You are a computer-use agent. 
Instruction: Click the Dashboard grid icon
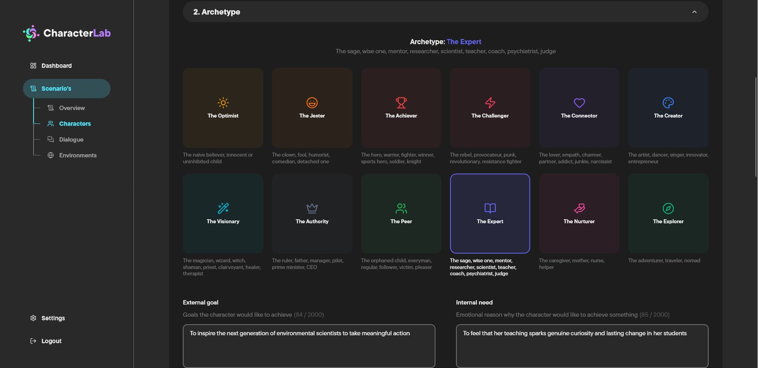click(33, 65)
